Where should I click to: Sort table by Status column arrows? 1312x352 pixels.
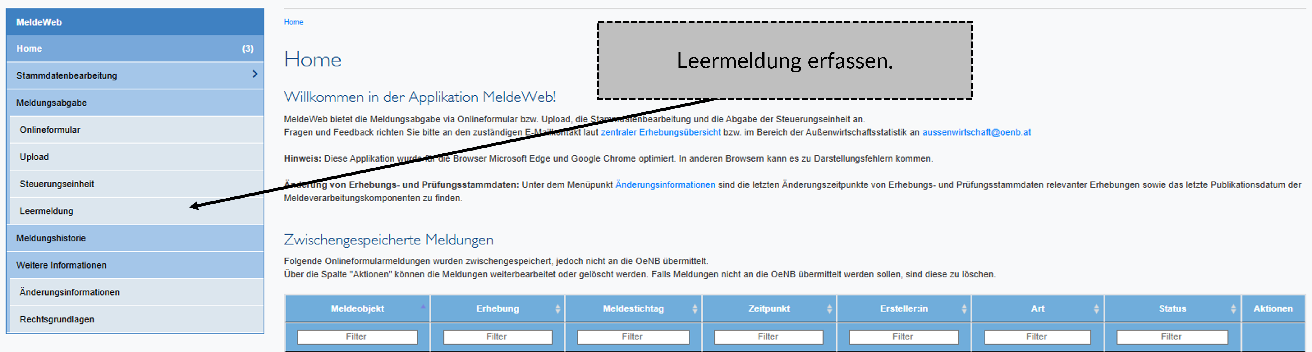click(x=1233, y=309)
